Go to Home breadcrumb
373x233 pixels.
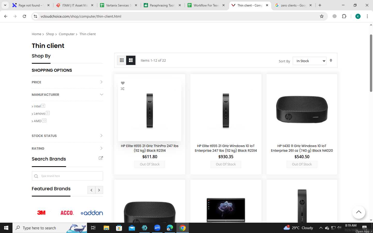coord(37,34)
